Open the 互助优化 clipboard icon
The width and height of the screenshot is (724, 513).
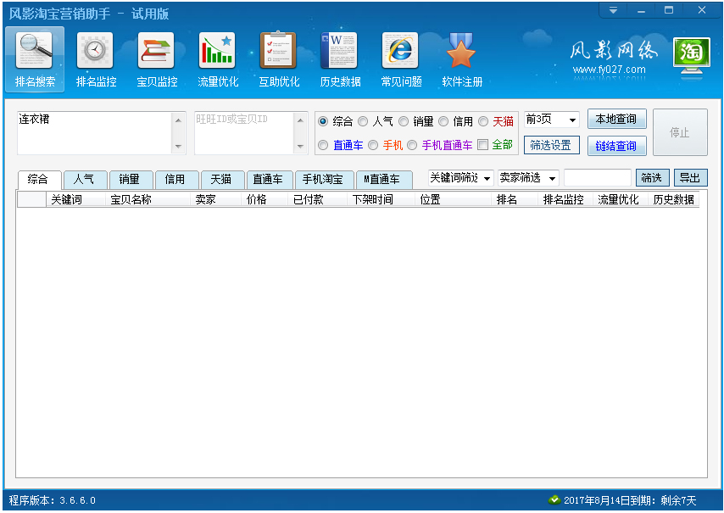coord(278,50)
